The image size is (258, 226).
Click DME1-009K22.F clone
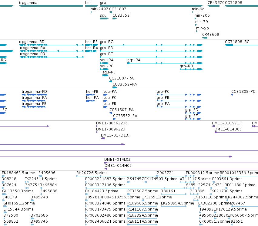pyautogui.click(x=97, y=132)
